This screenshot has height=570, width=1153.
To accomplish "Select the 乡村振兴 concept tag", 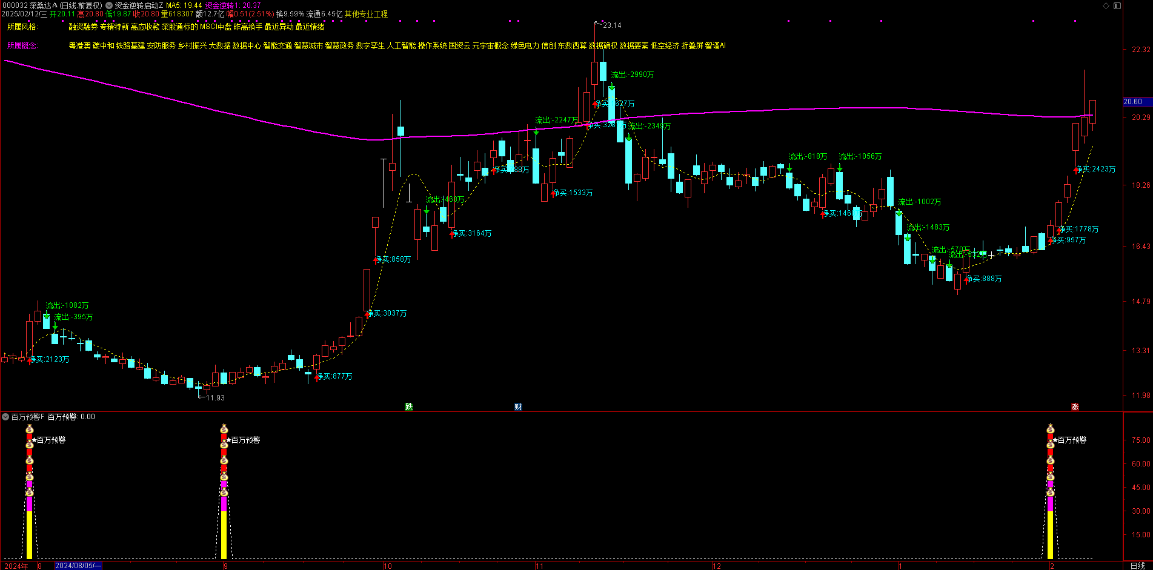I will (192, 45).
